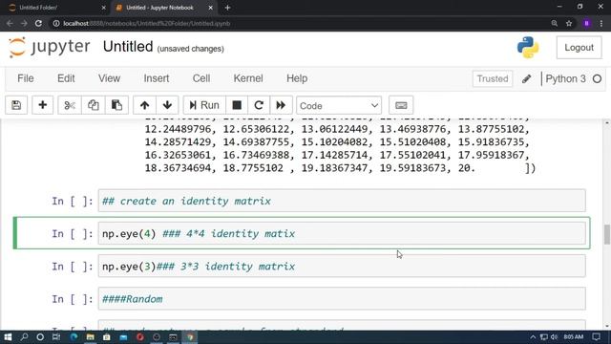Log out with the Logout button
This screenshot has width=611, height=344.
click(x=579, y=48)
